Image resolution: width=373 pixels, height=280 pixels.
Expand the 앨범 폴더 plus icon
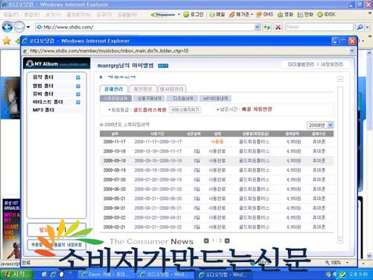[x=78, y=86]
